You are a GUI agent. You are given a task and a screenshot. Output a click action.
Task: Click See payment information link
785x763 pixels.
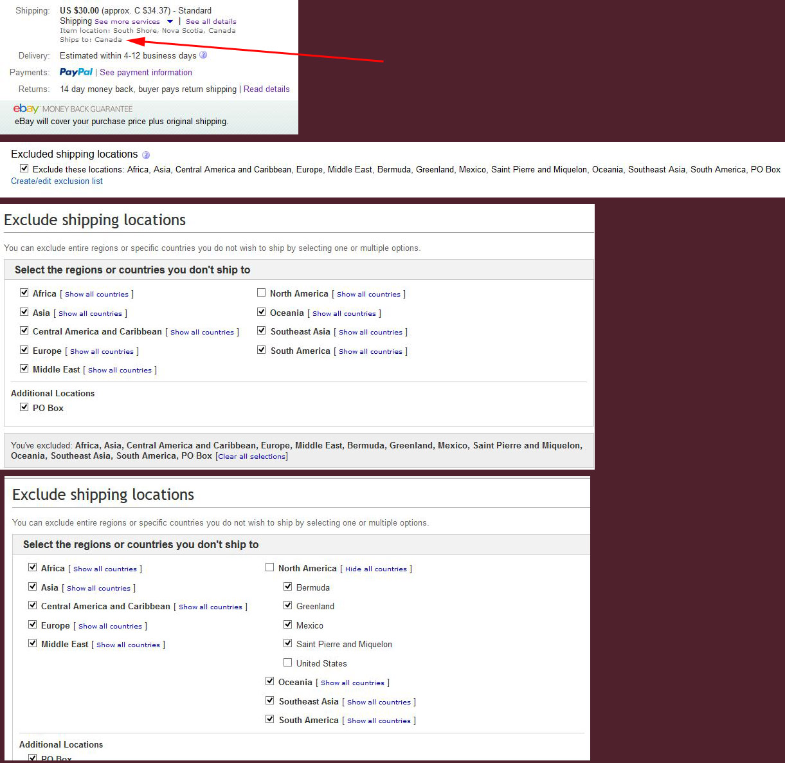(x=146, y=73)
